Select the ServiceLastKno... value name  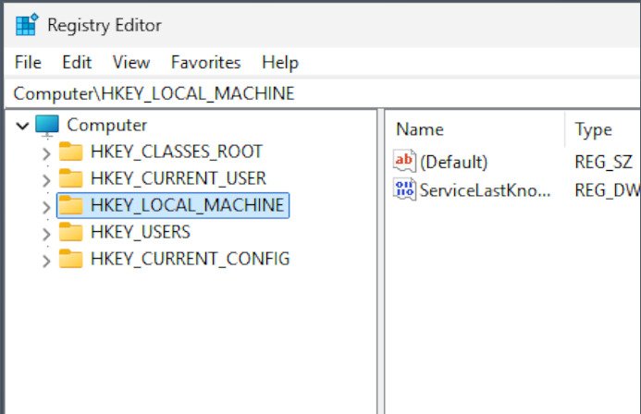(486, 190)
